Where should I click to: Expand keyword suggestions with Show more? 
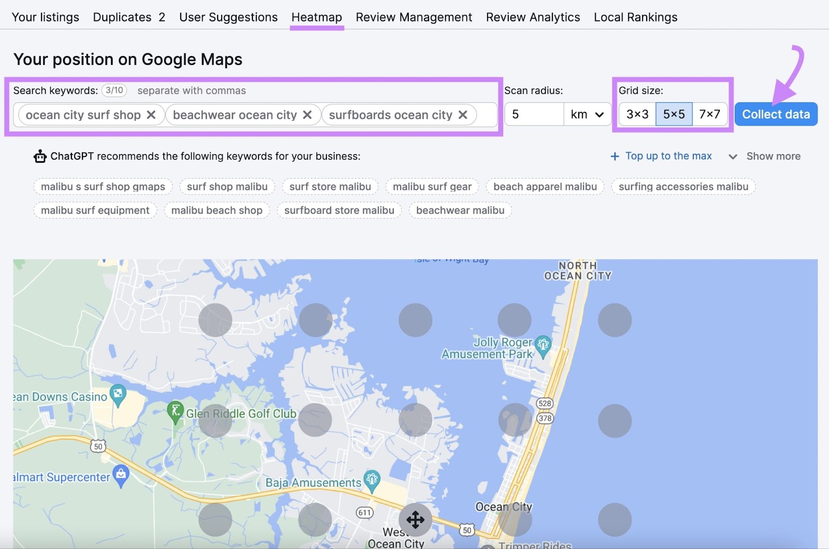point(765,156)
